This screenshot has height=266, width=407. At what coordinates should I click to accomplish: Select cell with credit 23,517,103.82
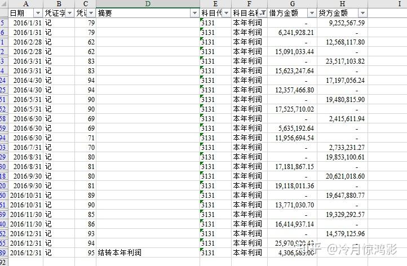tap(342, 61)
